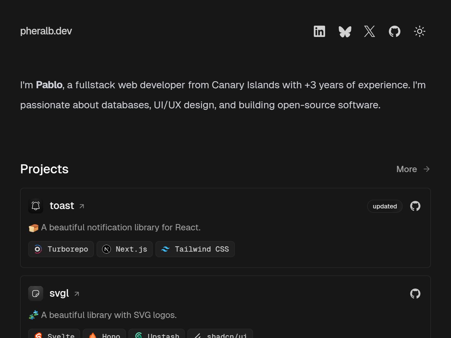Click the svgl sticker logo icon
The width and height of the screenshot is (451, 338).
click(x=36, y=294)
